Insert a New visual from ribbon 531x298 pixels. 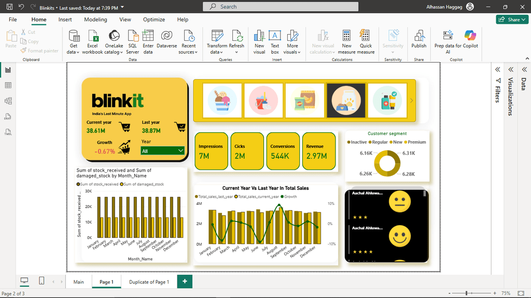pos(259,41)
